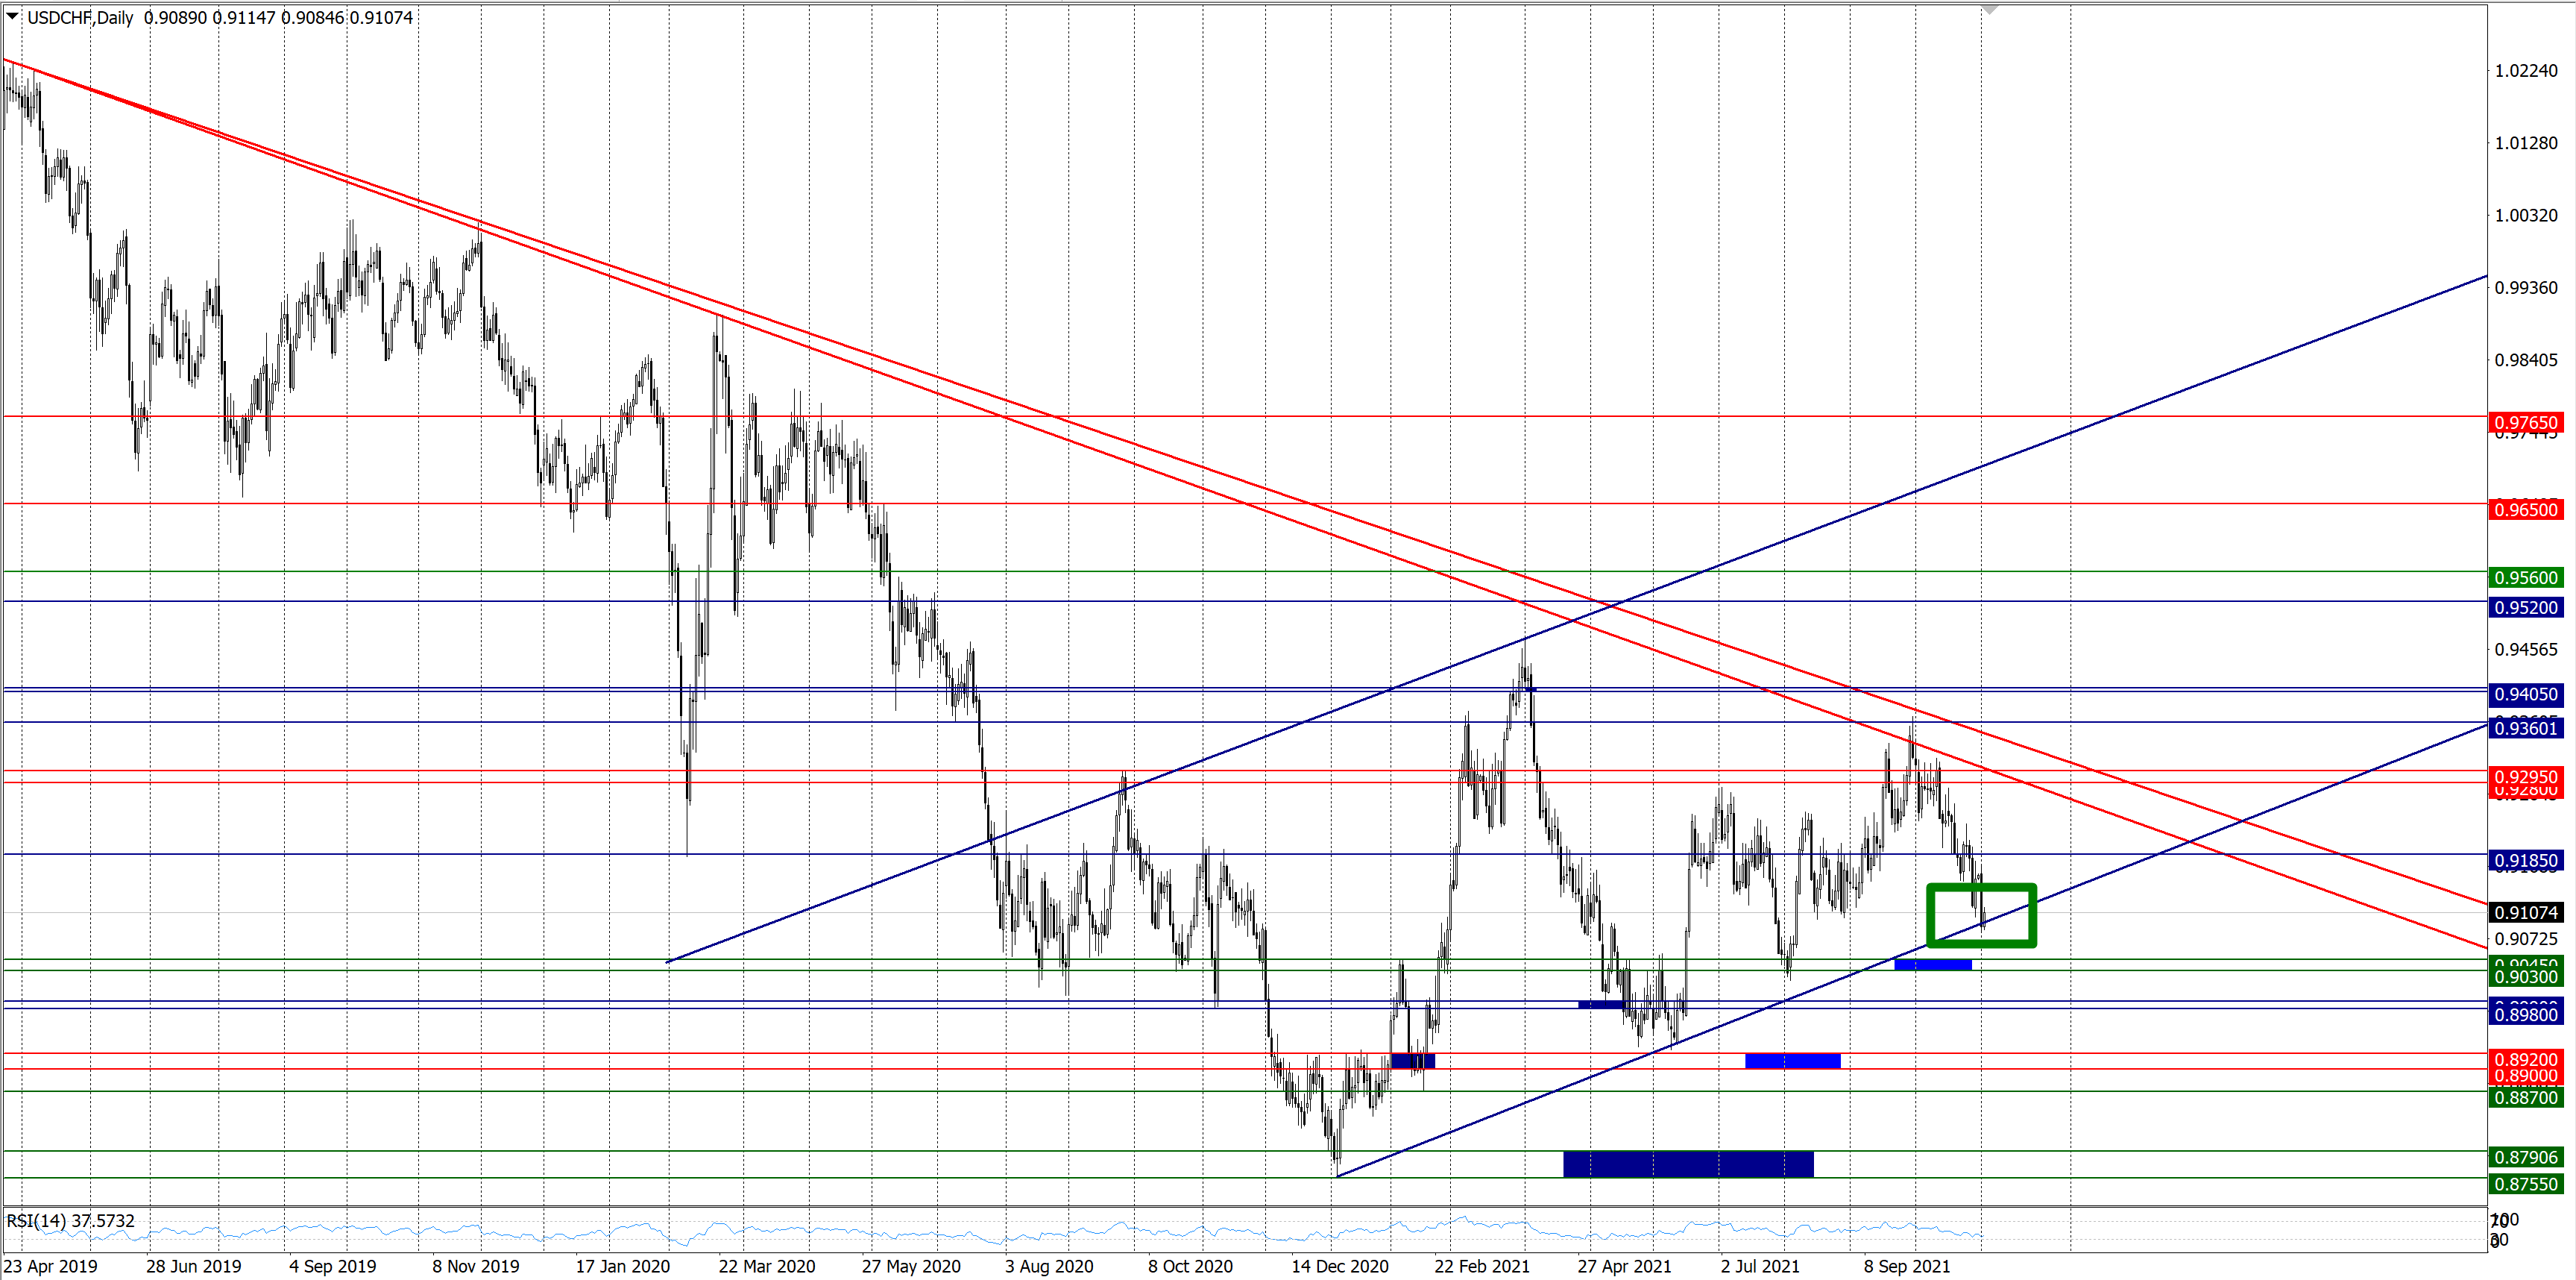
Task: Click the black triangle beside USDCHF,Daily
Action: 12,16
